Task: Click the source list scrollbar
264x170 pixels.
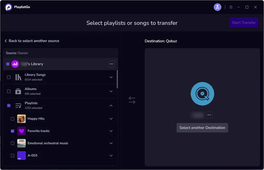Action: [x=117, y=79]
